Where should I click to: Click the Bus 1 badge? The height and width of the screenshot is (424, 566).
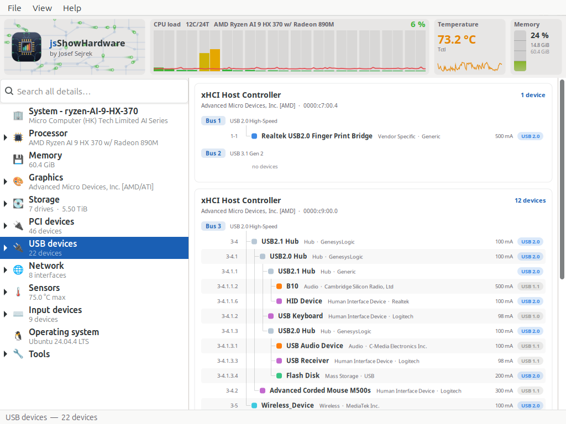(213, 121)
